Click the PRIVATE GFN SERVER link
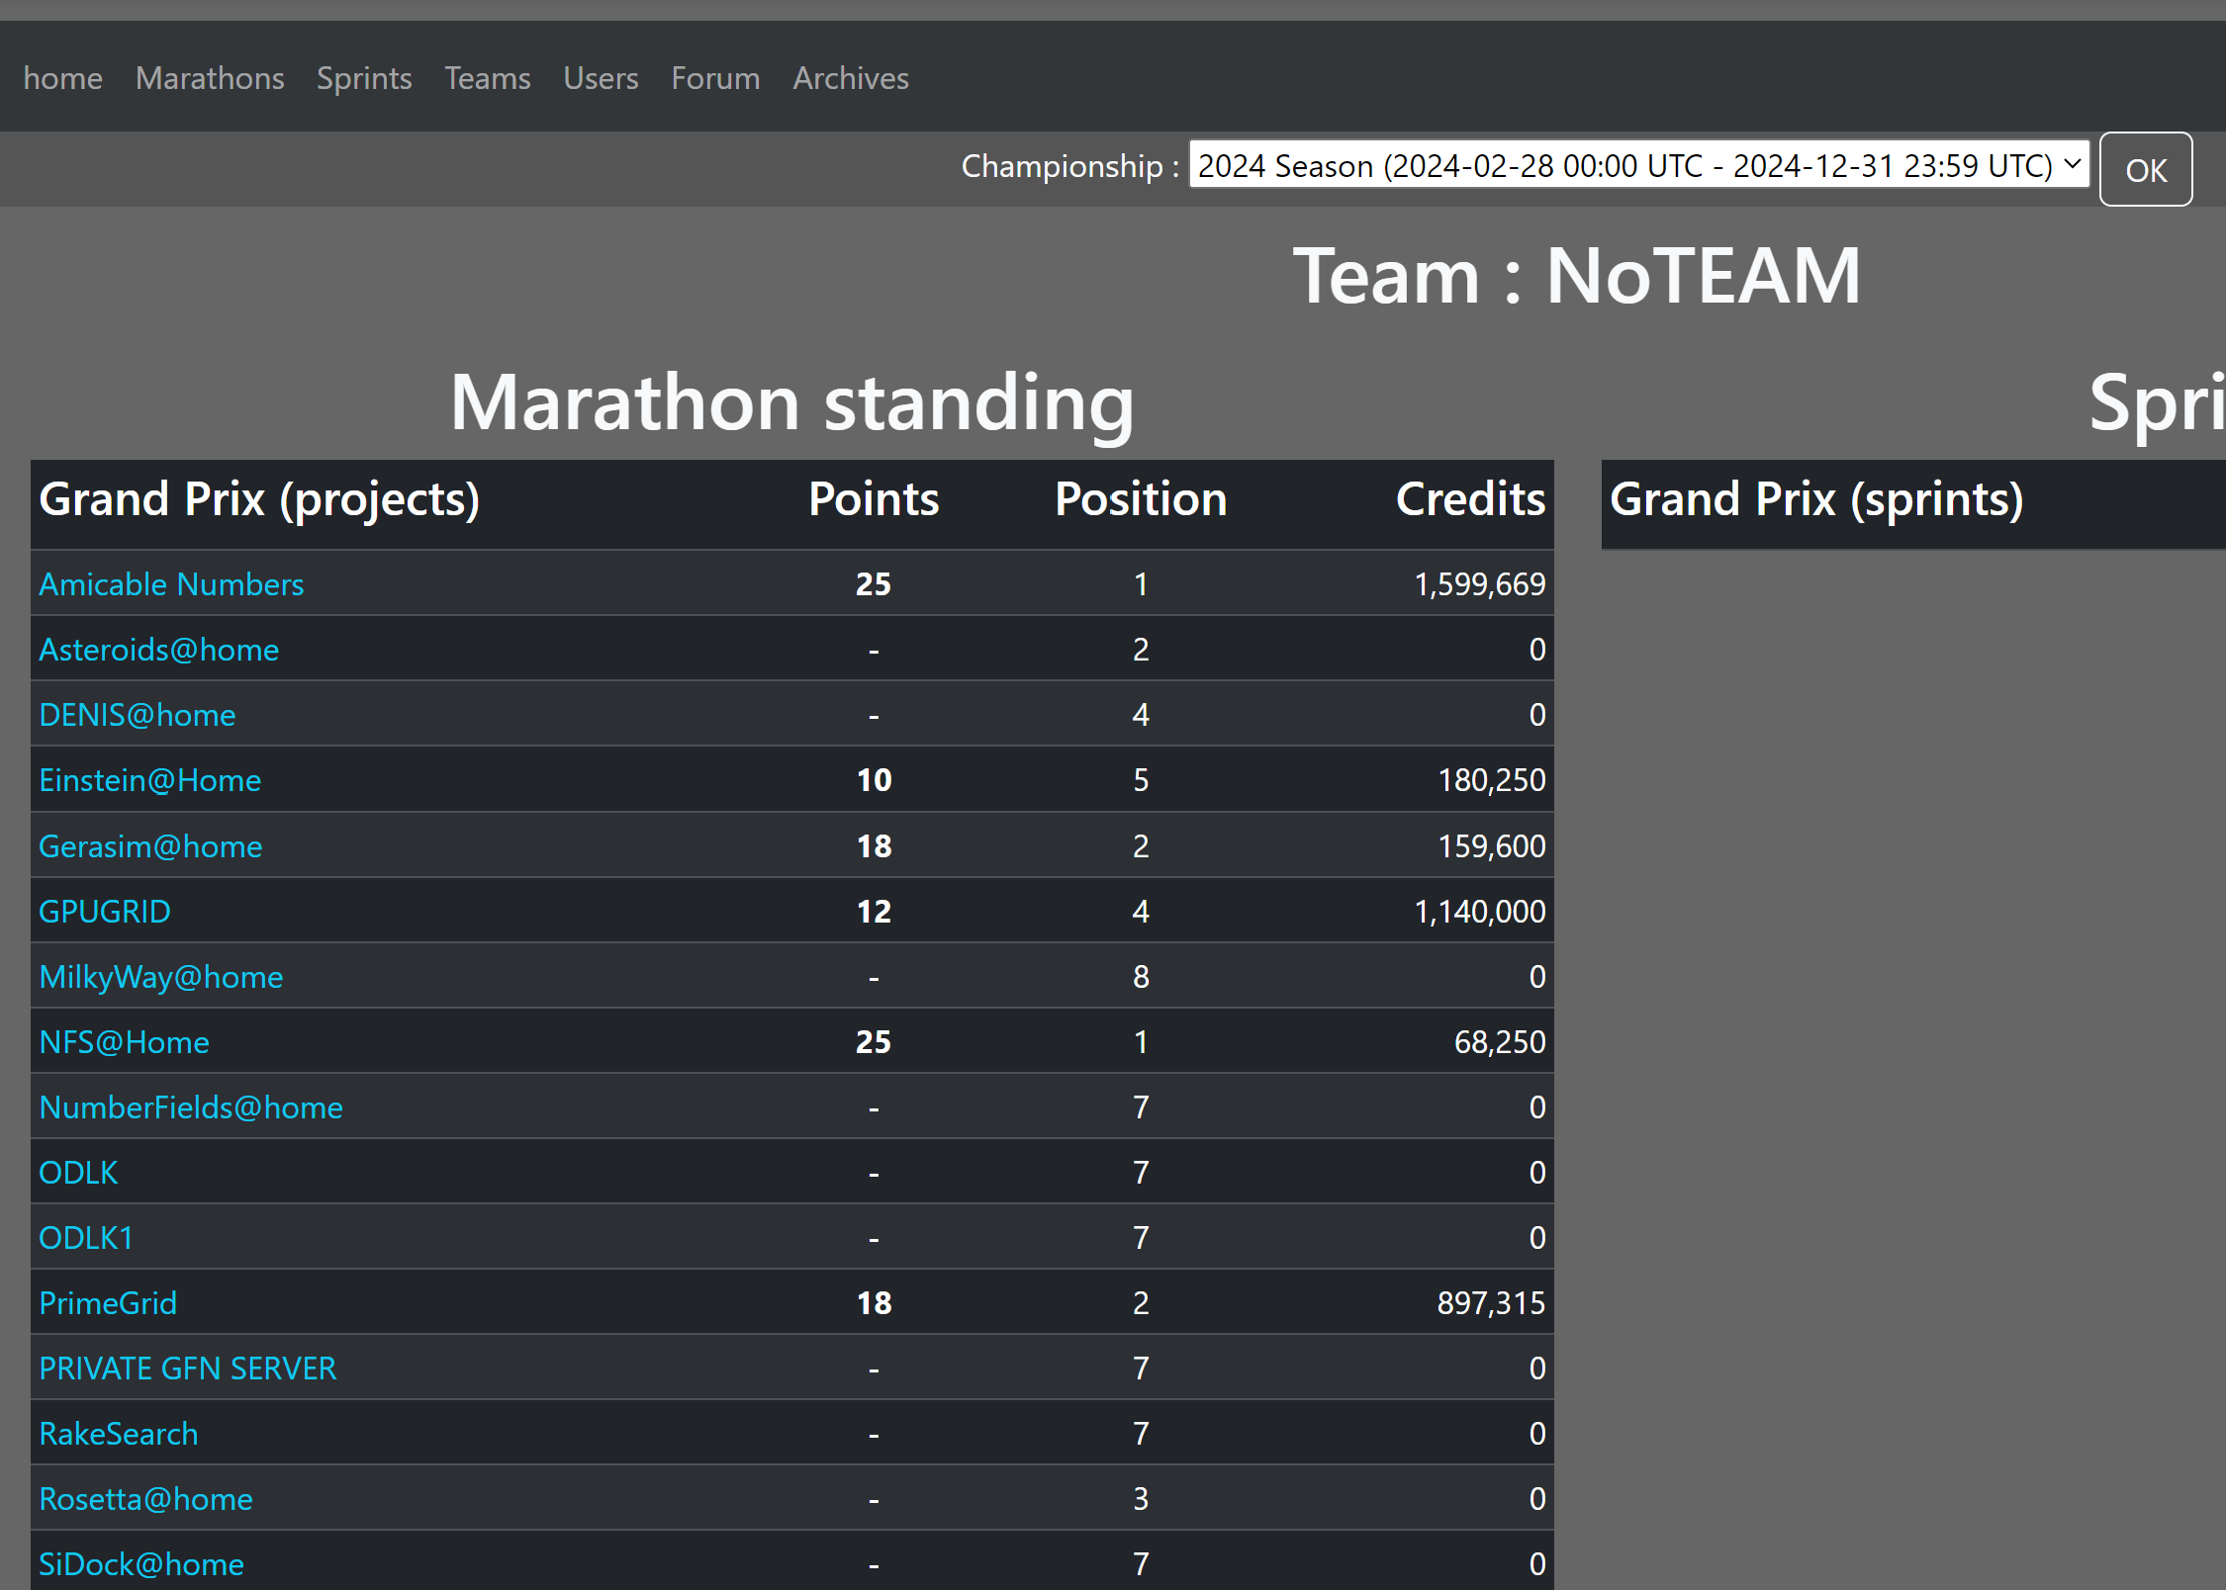2226x1590 pixels. click(x=188, y=1369)
